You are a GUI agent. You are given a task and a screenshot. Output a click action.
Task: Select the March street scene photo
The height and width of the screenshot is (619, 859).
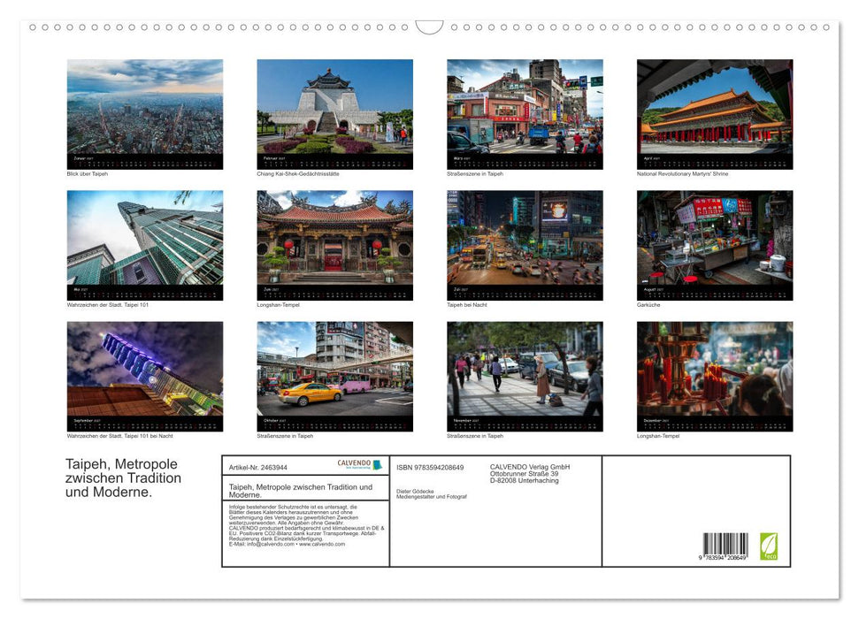pyautogui.click(x=525, y=107)
